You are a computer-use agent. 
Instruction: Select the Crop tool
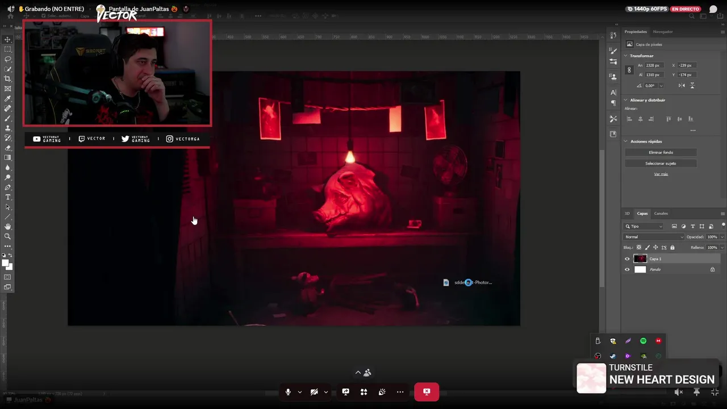click(8, 79)
